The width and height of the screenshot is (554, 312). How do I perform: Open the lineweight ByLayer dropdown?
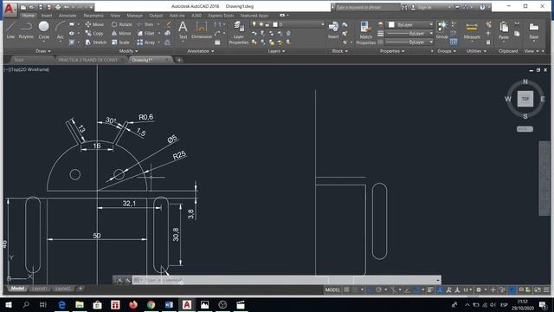(x=409, y=33)
